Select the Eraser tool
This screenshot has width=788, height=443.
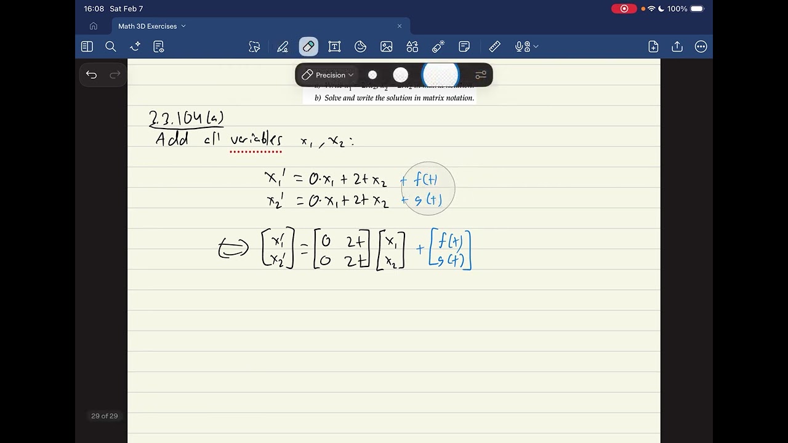(x=308, y=47)
